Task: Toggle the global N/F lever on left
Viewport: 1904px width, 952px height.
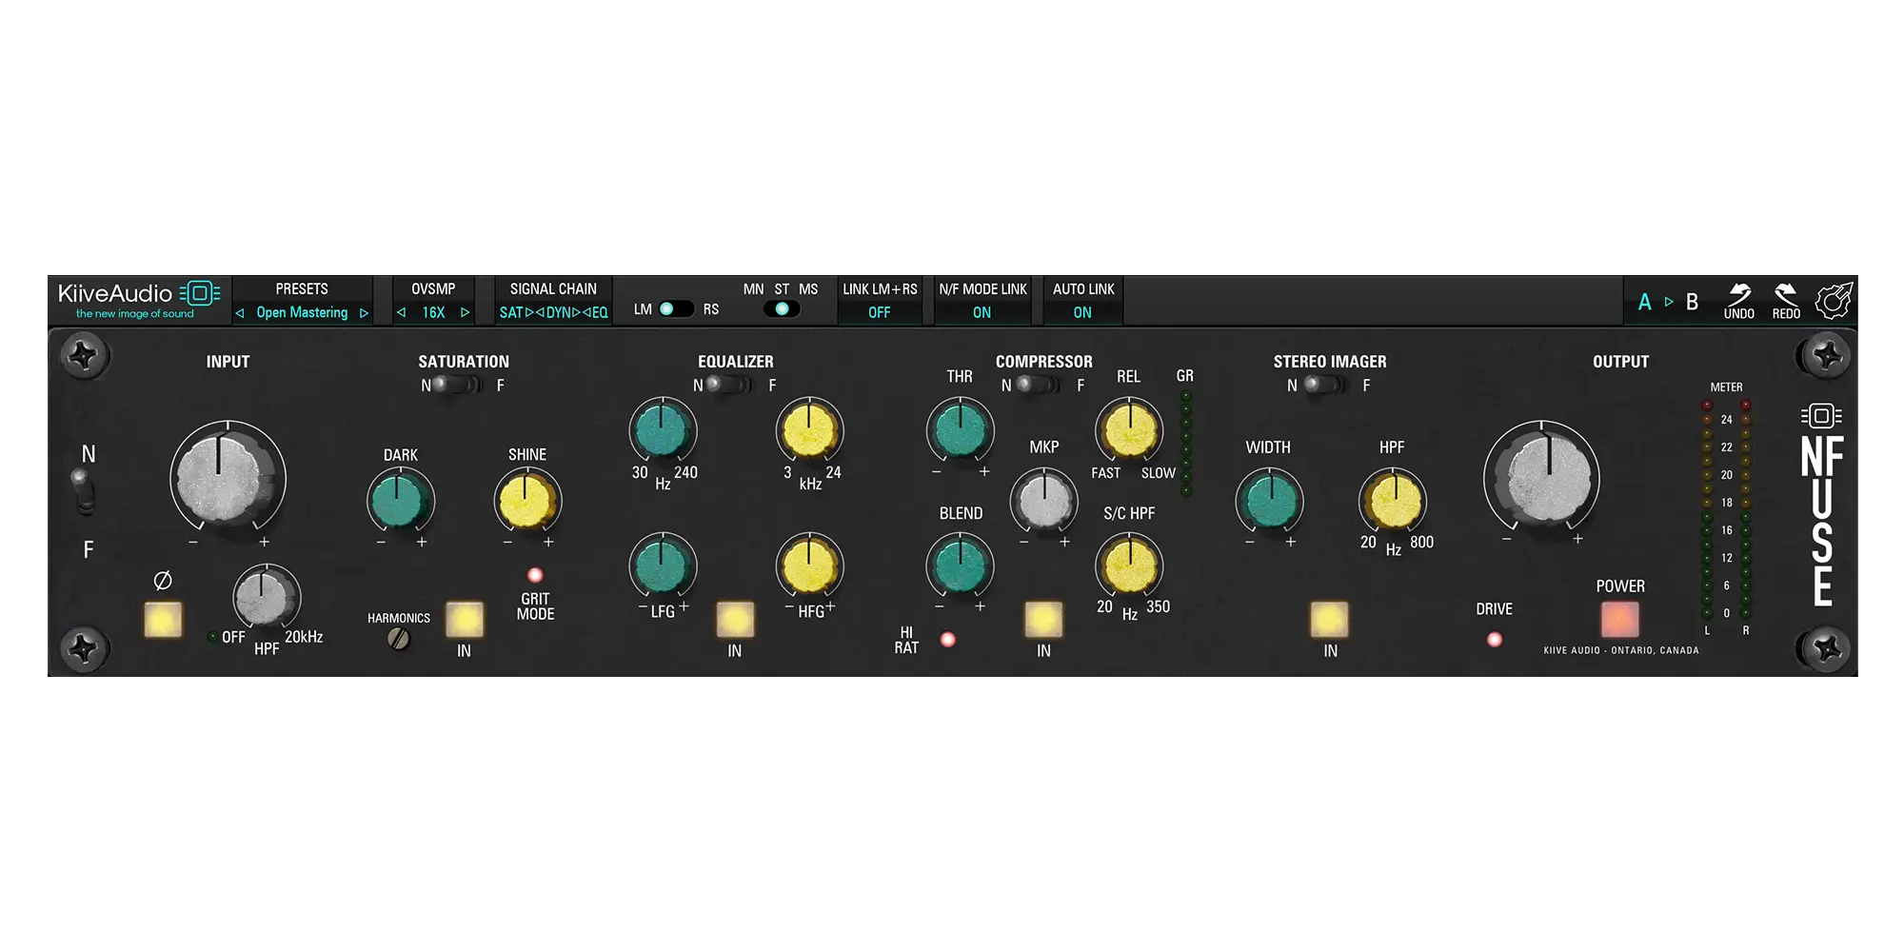Action: [84, 491]
